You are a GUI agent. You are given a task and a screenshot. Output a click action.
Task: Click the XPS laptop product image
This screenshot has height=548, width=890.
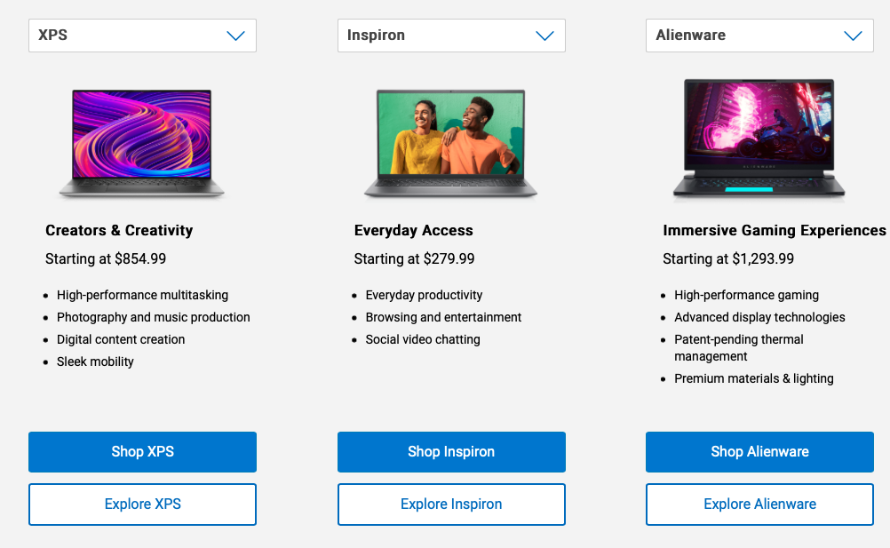142,143
